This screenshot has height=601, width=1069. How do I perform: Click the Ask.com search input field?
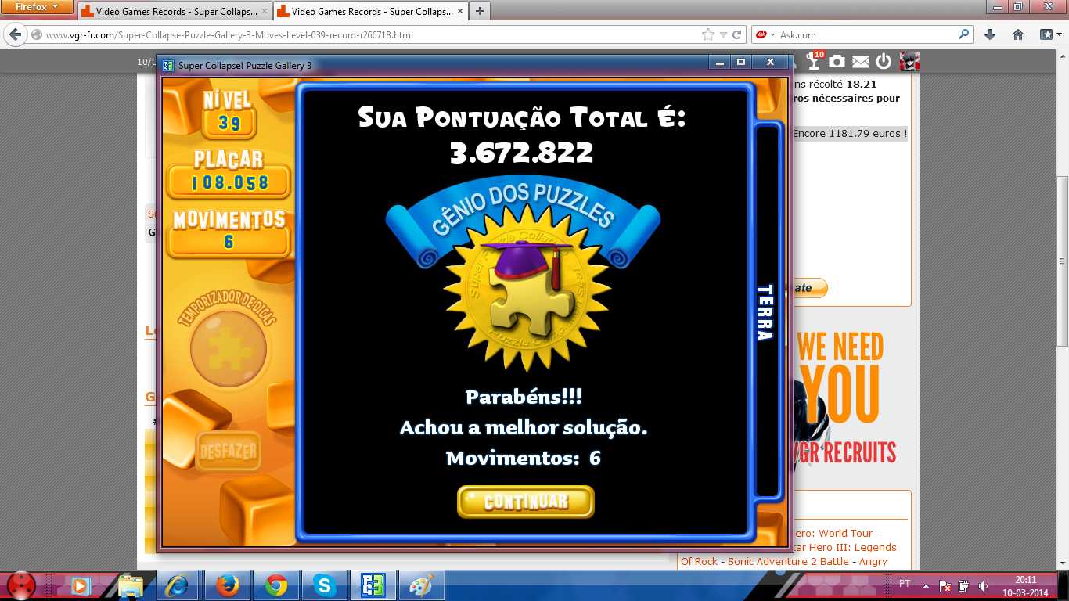[x=865, y=34]
